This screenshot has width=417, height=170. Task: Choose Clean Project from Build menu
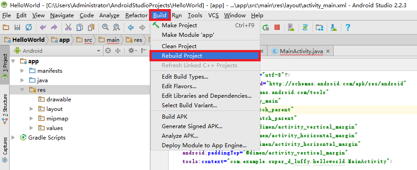coord(205,46)
